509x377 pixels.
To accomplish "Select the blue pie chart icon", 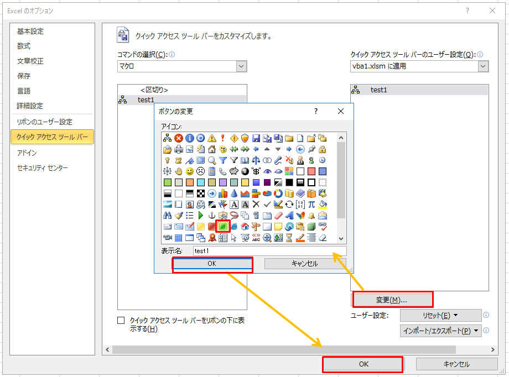I will click(x=267, y=193).
